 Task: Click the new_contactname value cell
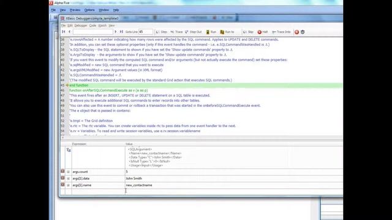pyautogui.click(x=234, y=185)
